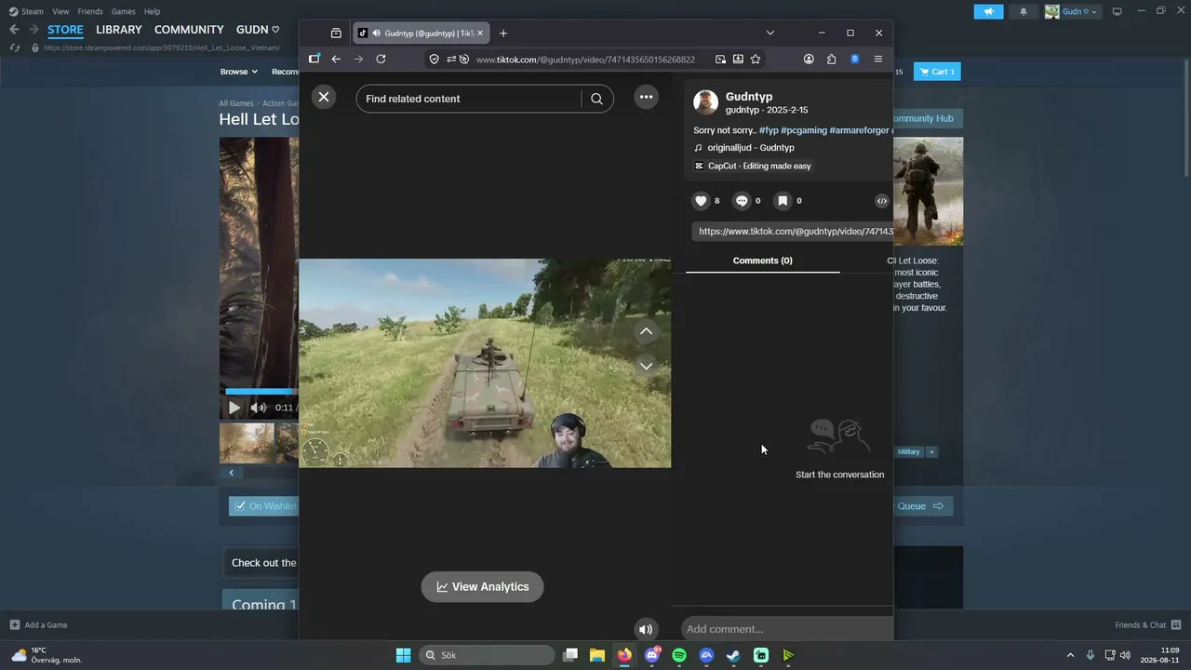Close the TikTok video viewer with X
1191x670 pixels.
coord(323,97)
